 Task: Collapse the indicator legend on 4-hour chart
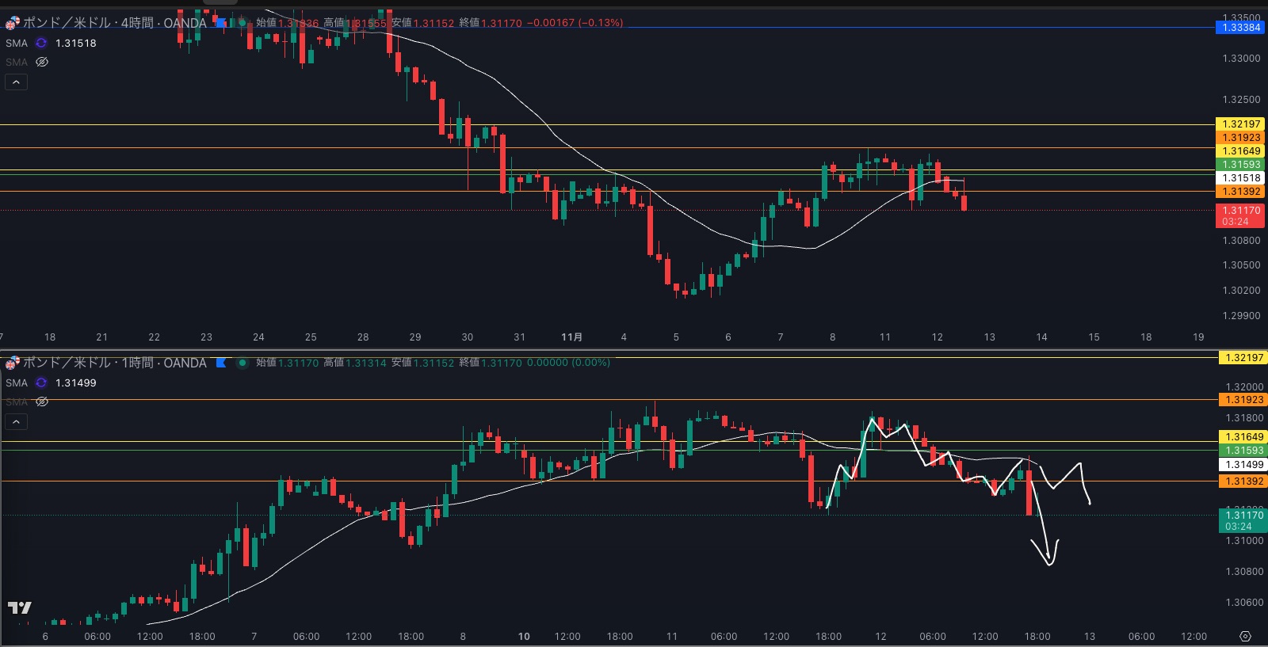[x=16, y=82]
